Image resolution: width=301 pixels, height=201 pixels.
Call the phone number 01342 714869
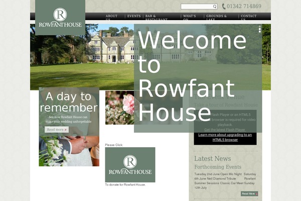pos(244,6)
